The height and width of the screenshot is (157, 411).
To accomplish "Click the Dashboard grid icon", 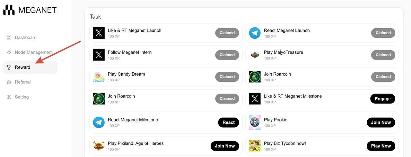I will click(9, 37).
